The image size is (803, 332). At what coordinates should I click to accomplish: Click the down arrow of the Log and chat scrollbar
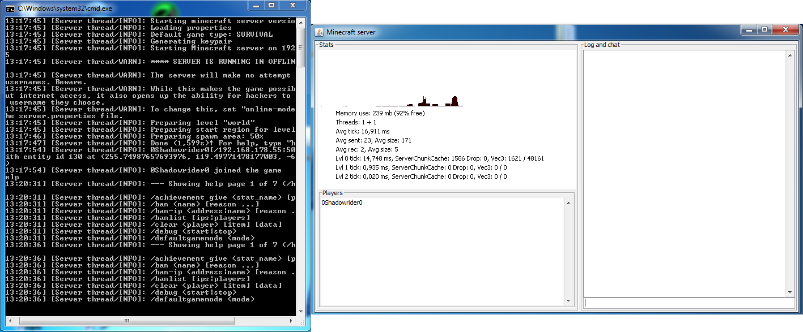790,291
